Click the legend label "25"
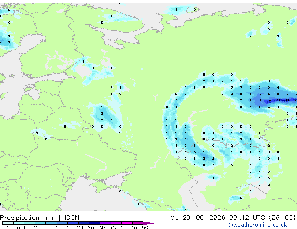The height and width of the screenshot is (229, 297). tap(91, 227)
